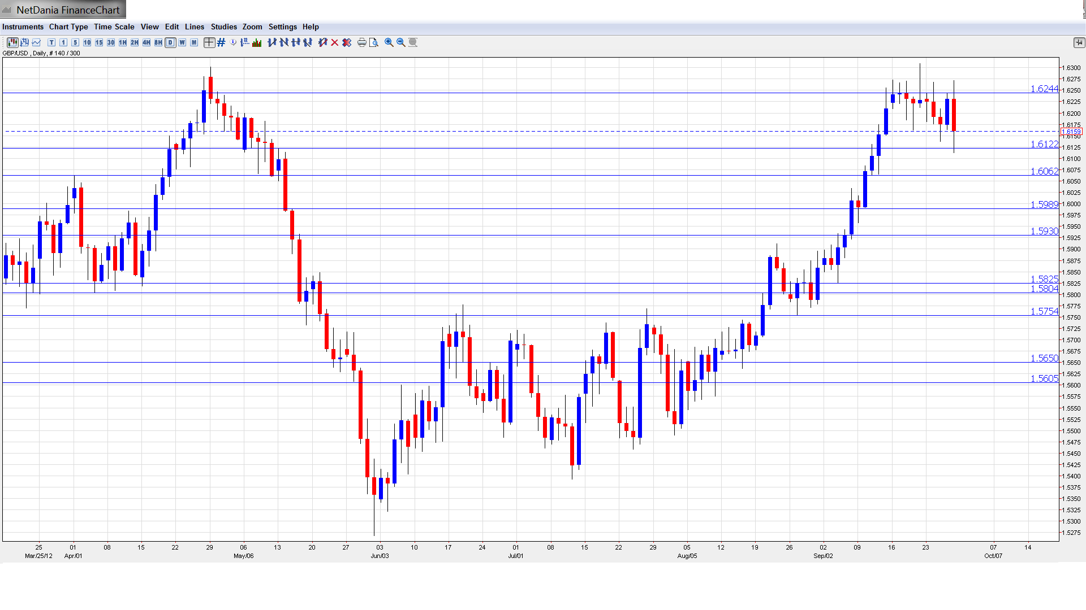Image resolution: width=1086 pixels, height=610 pixels.
Task: Click the panel toggle button at top right
Action: click(1079, 42)
